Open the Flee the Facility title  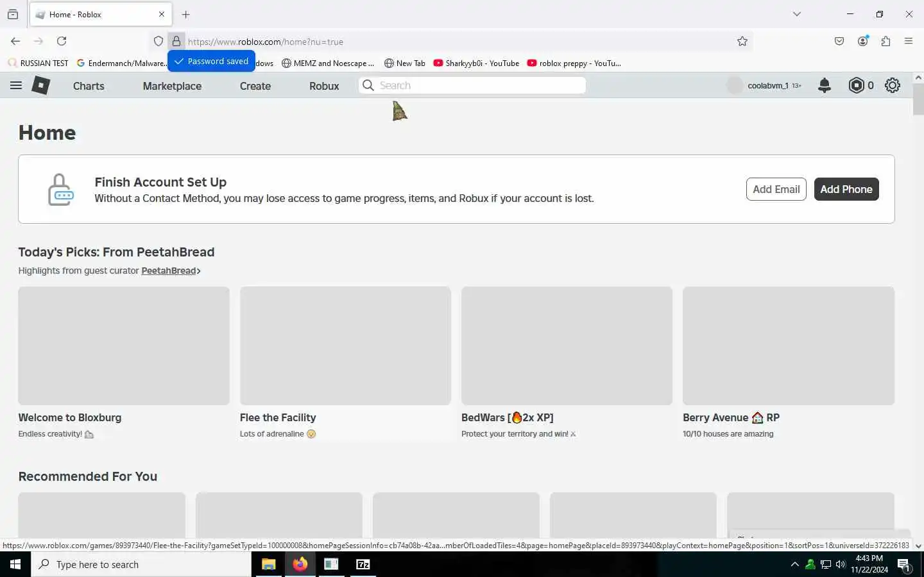coord(278,417)
